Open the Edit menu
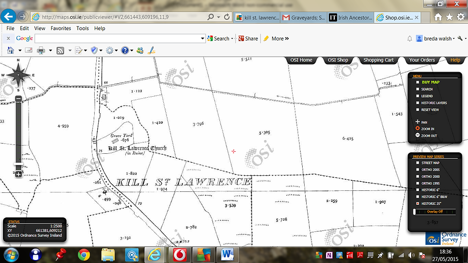Screen dimensions: 468x263 (24, 29)
